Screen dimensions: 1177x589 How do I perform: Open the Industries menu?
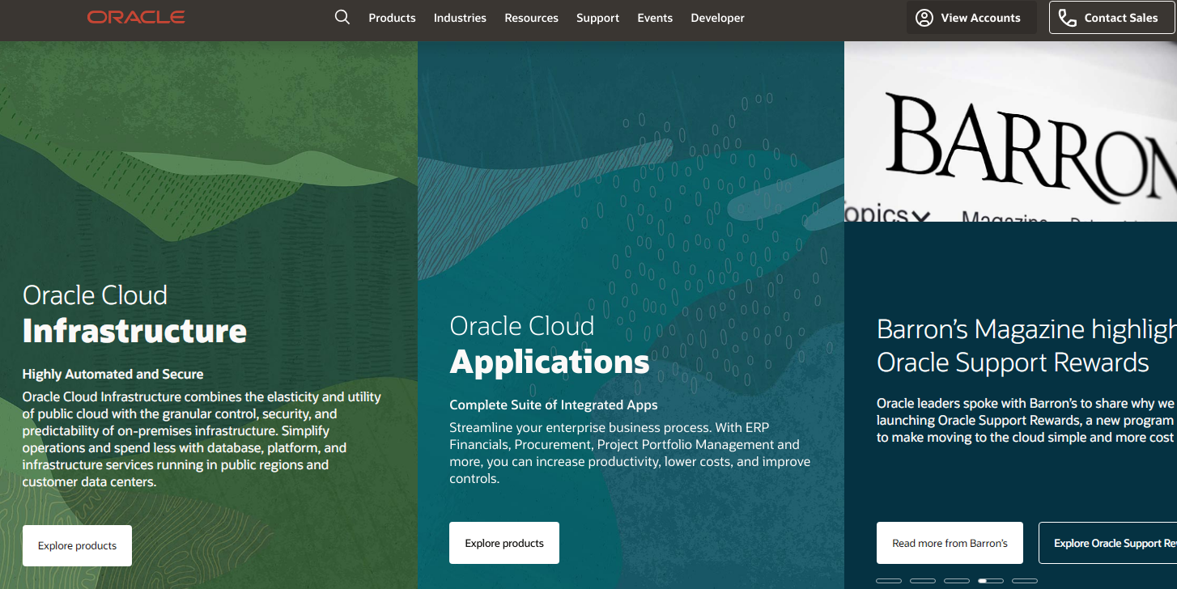coord(460,18)
